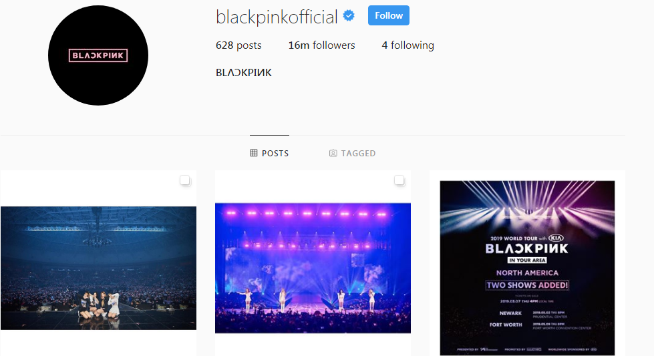Open the purple-lit concert stage post
This screenshot has height=356, width=654.
(x=313, y=268)
